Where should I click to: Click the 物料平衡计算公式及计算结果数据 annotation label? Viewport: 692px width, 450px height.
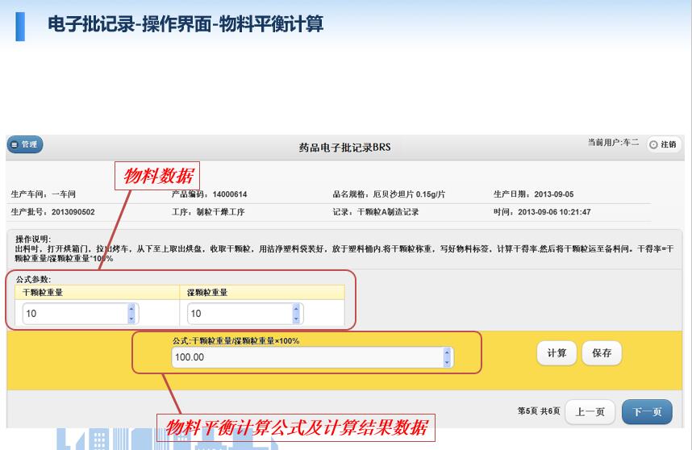click(x=296, y=427)
